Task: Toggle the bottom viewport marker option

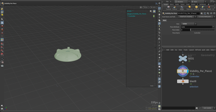Action: 159,86
